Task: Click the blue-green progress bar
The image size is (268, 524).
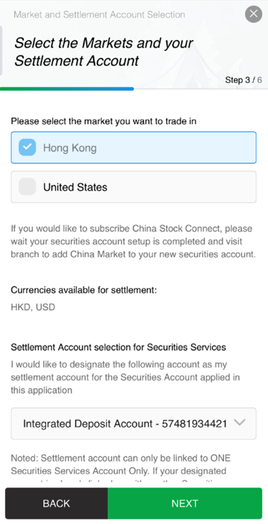Action: (x=67, y=89)
